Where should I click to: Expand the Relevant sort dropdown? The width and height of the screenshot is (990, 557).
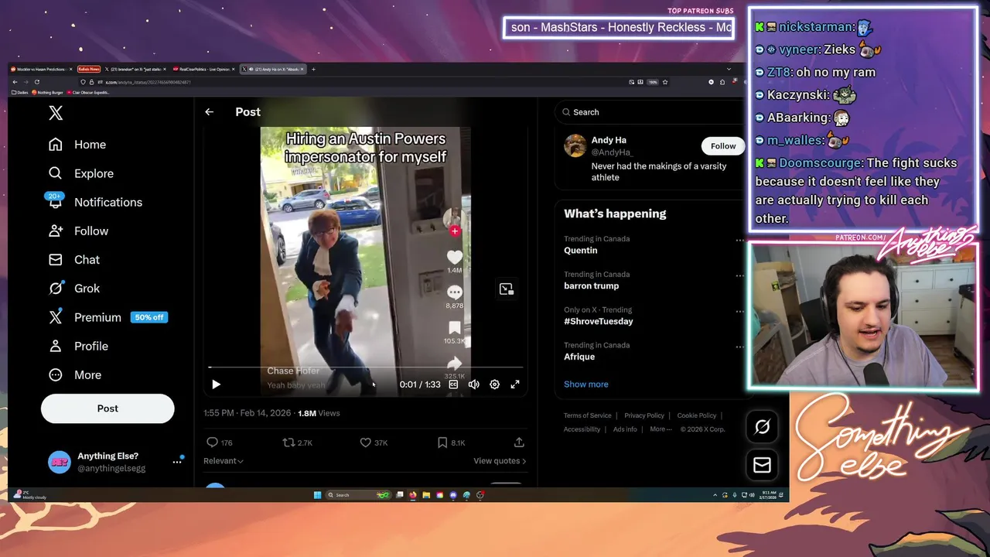[x=224, y=461]
